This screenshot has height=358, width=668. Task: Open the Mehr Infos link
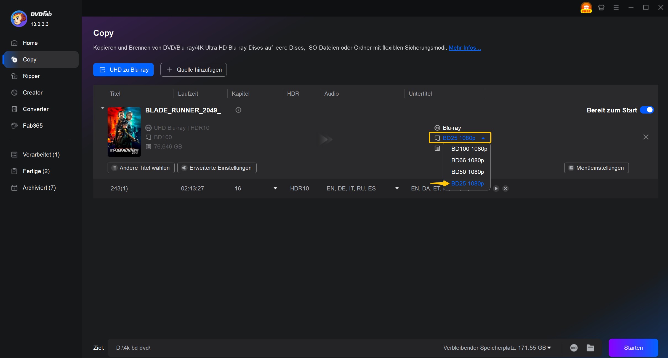(x=465, y=48)
